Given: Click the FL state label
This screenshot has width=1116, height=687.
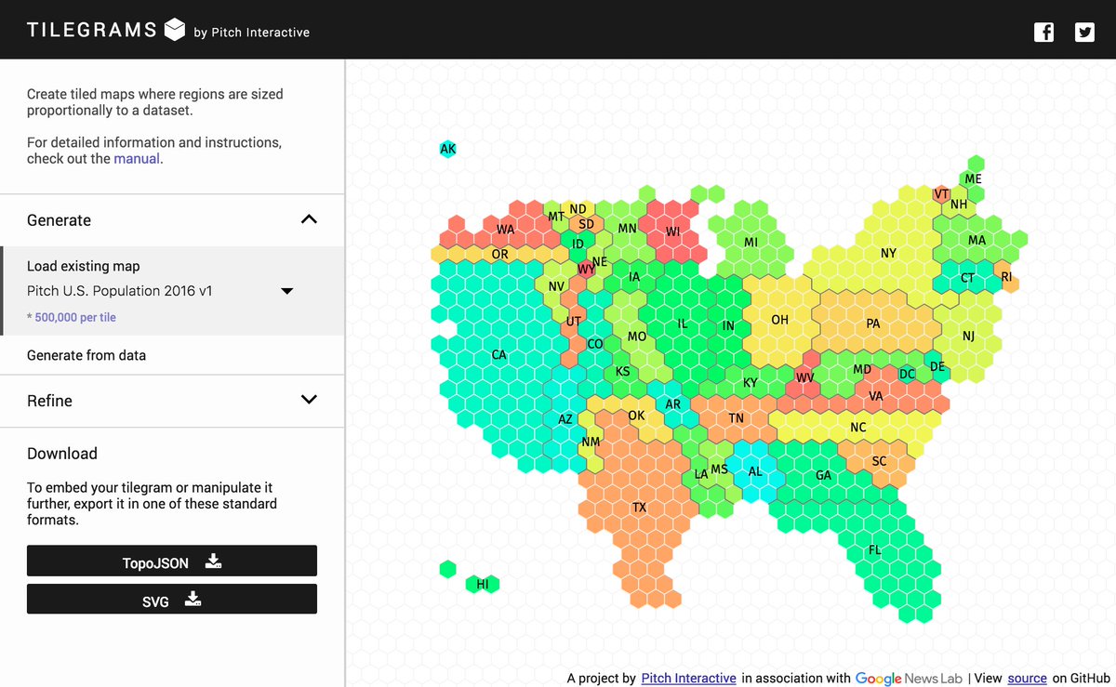Looking at the screenshot, I should click(874, 550).
